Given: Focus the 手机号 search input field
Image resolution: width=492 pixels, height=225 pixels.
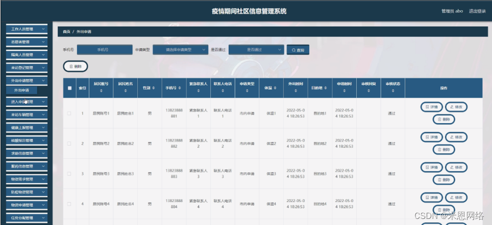Looking at the screenshot, I should (105, 49).
